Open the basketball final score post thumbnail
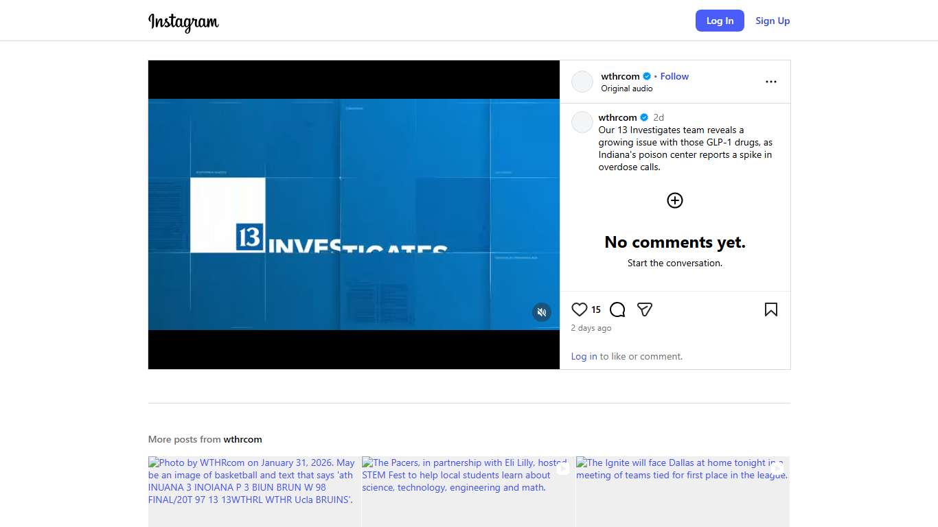The width and height of the screenshot is (938, 527). [254, 491]
